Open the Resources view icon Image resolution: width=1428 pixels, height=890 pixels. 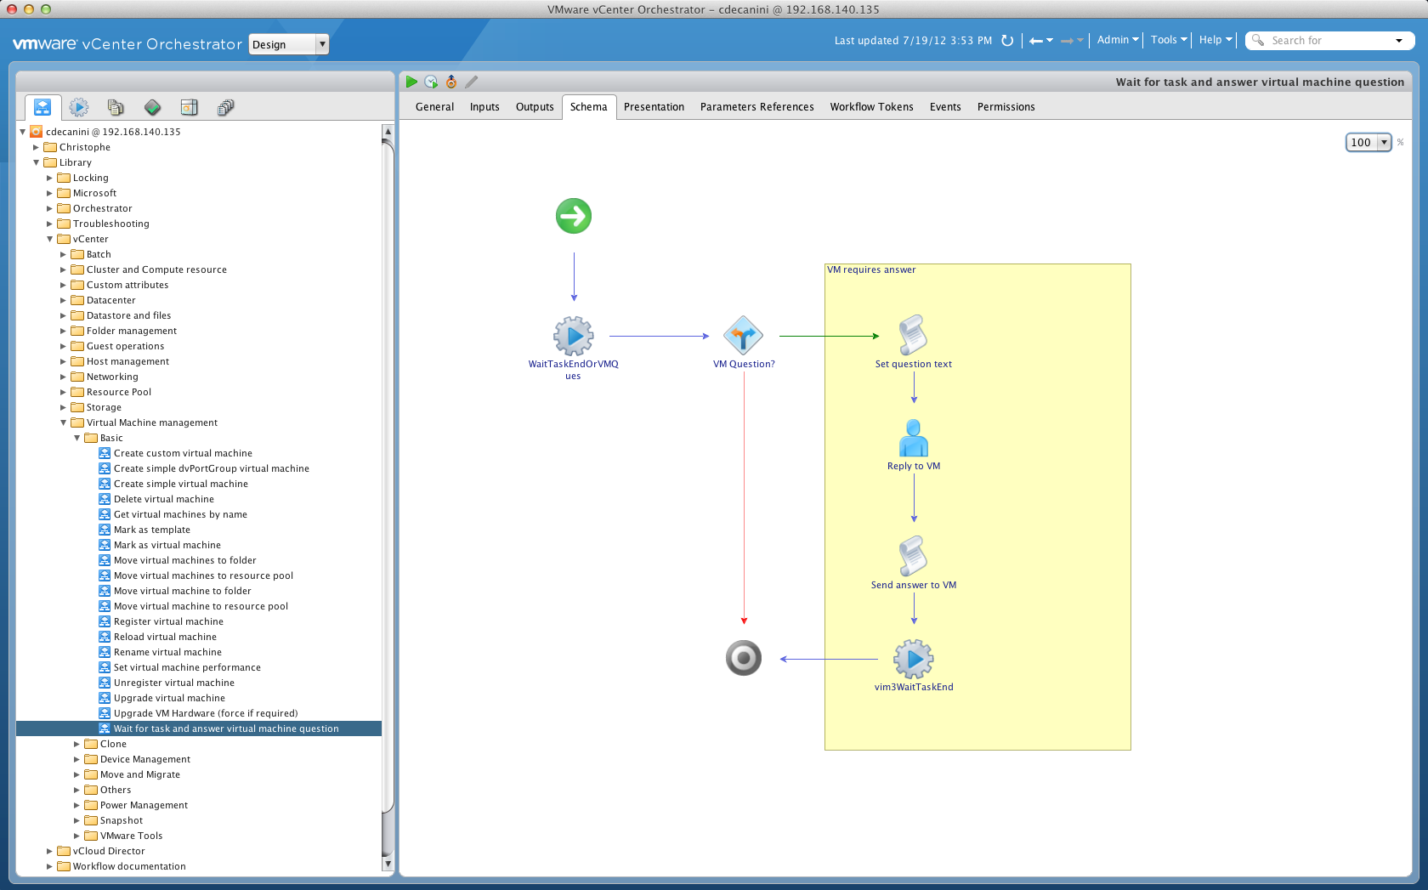point(116,107)
